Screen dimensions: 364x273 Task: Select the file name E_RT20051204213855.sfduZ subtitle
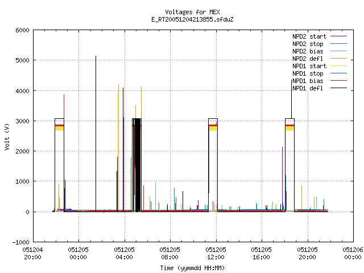pos(192,19)
